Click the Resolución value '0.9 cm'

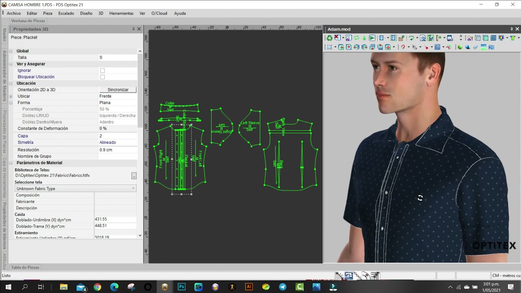pyautogui.click(x=118, y=150)
